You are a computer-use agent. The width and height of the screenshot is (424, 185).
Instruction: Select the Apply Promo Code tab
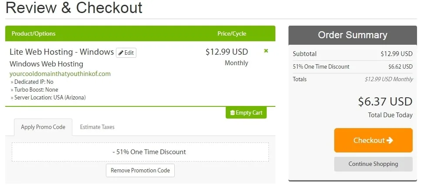coord(43,127)
